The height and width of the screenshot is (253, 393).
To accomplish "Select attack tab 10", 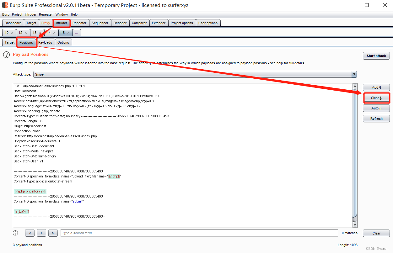I will [7, 33].
